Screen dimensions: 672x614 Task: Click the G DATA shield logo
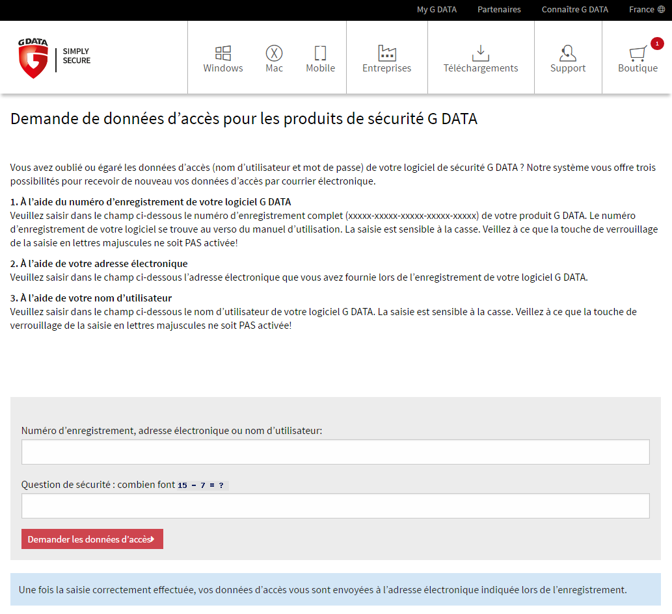(33, 58)
